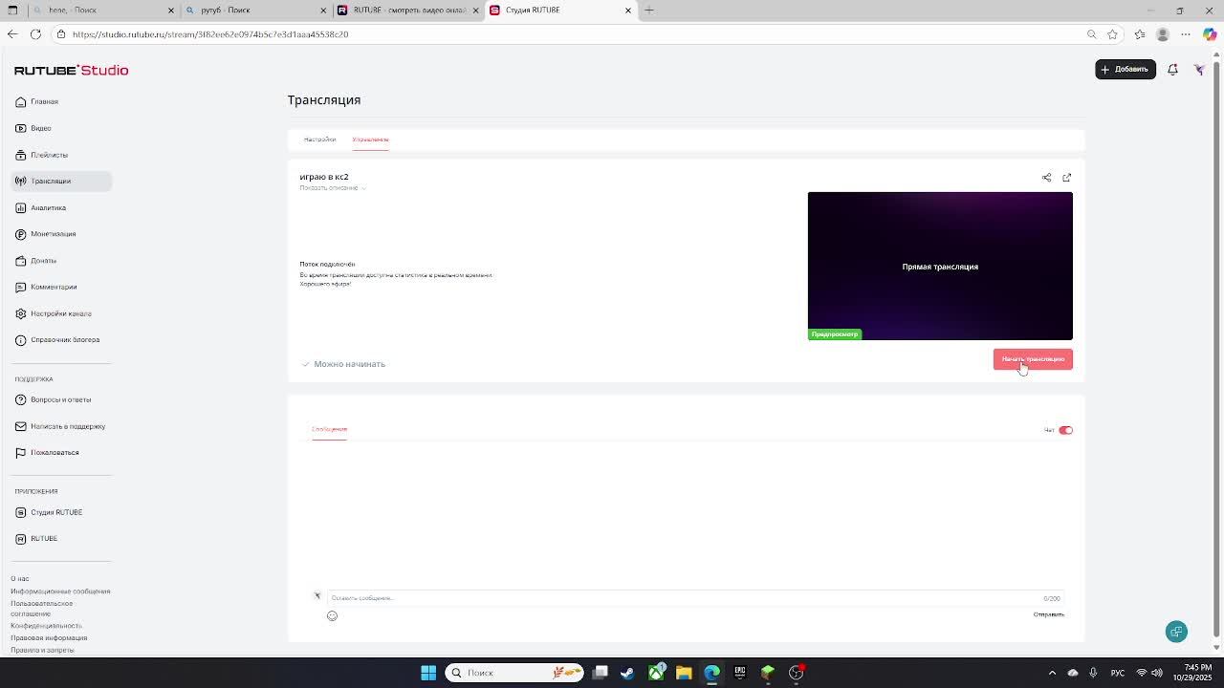1224x688 pixels.
Task: Bookmark the page with the star icon
Action: 1112,34
